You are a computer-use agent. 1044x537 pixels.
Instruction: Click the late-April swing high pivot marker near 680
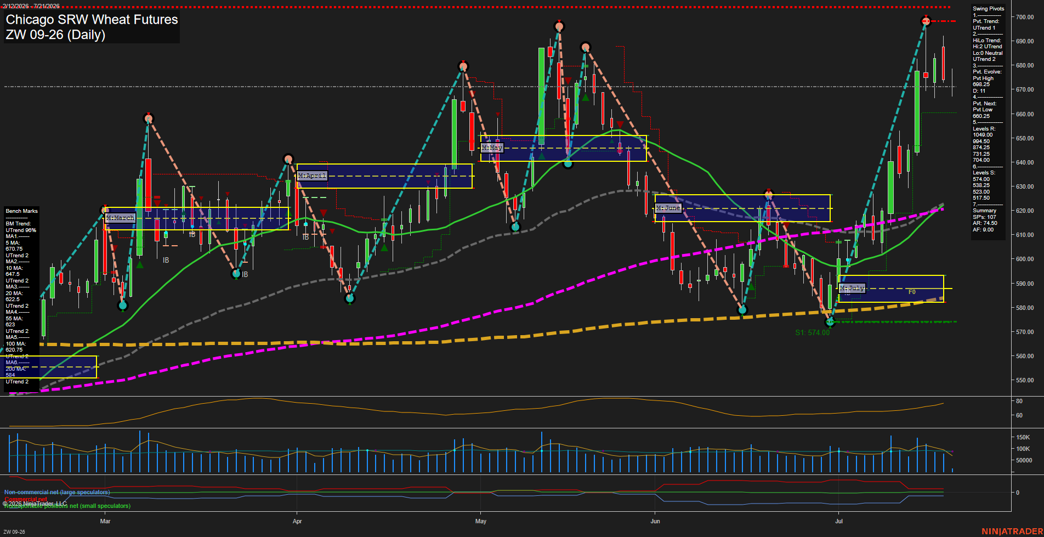(463, 66)
